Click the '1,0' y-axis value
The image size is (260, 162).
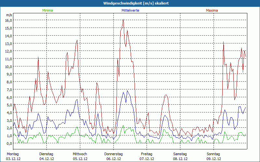click(10, 136)
